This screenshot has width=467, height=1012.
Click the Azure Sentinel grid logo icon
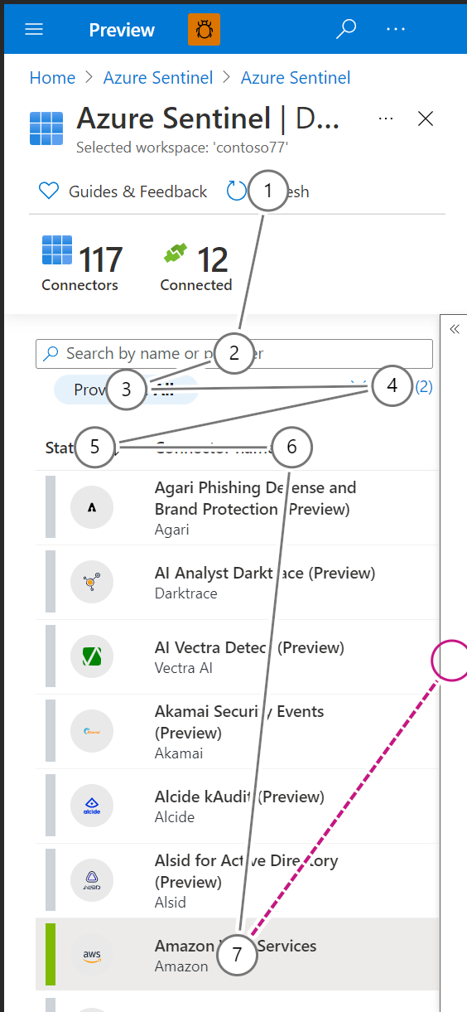tap(46, 128)
